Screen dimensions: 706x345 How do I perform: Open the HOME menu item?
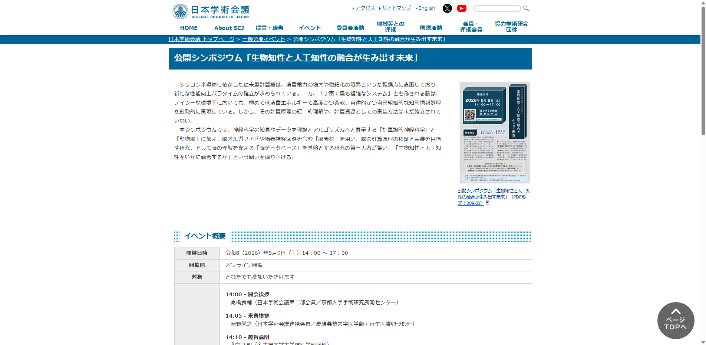189,28
